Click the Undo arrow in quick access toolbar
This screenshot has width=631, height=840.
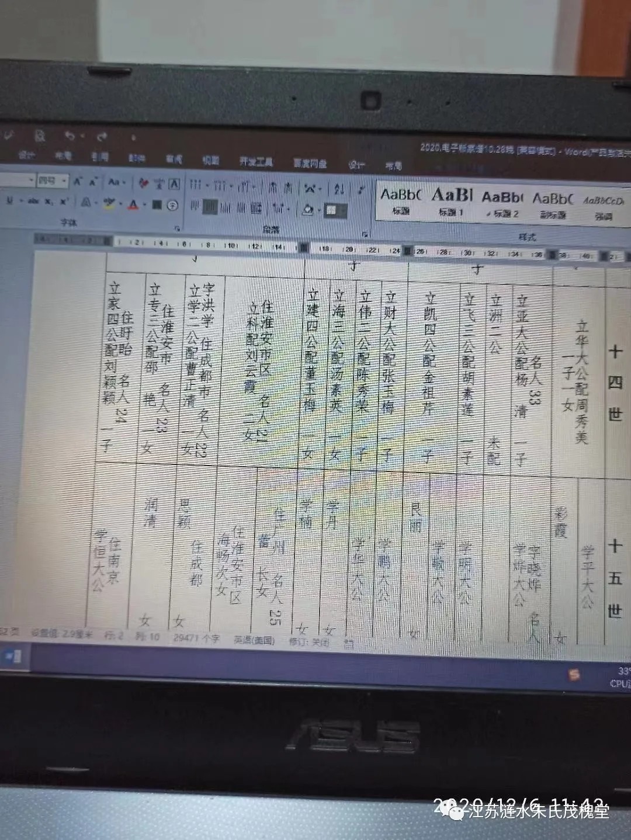(70, 136)
